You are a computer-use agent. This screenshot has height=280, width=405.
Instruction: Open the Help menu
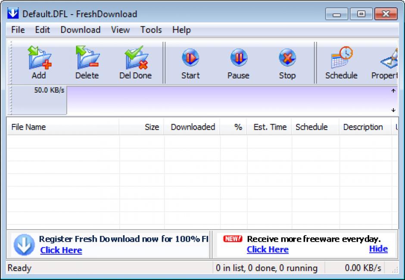(181, 30)
